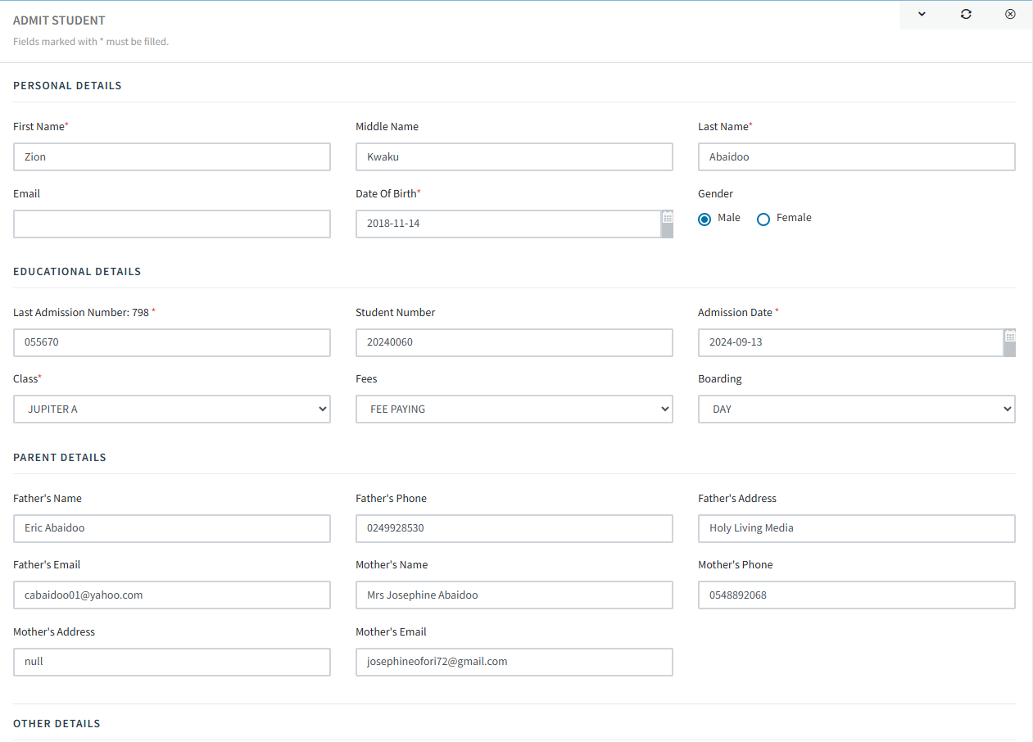1033x742 pixels.
Task: Open the Class dropdown showing JUPITER A
Action: point(172,409)
